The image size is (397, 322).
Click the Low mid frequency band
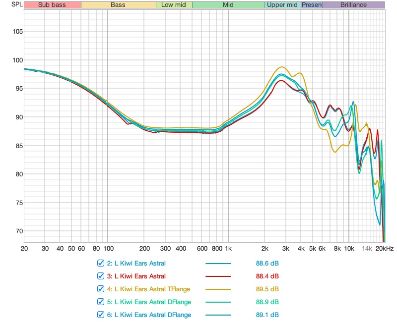(x=174, y=5)
